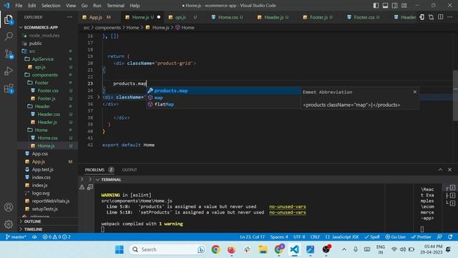458x258 pixels.
Task: Open editor more actions ellipsis
Action: (450, 17)
